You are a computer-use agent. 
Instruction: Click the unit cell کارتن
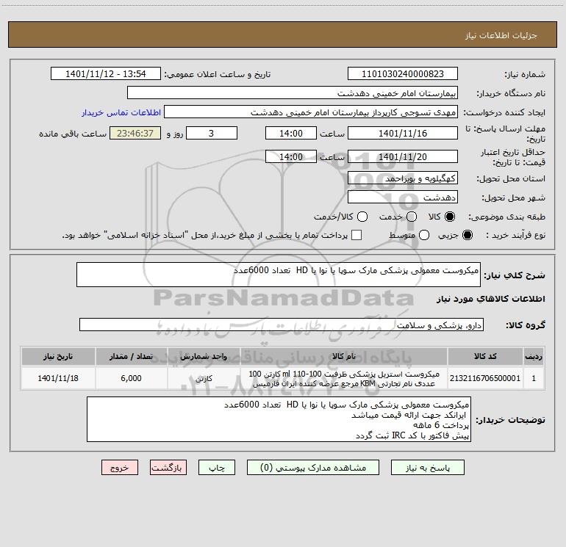pos(204,378)
